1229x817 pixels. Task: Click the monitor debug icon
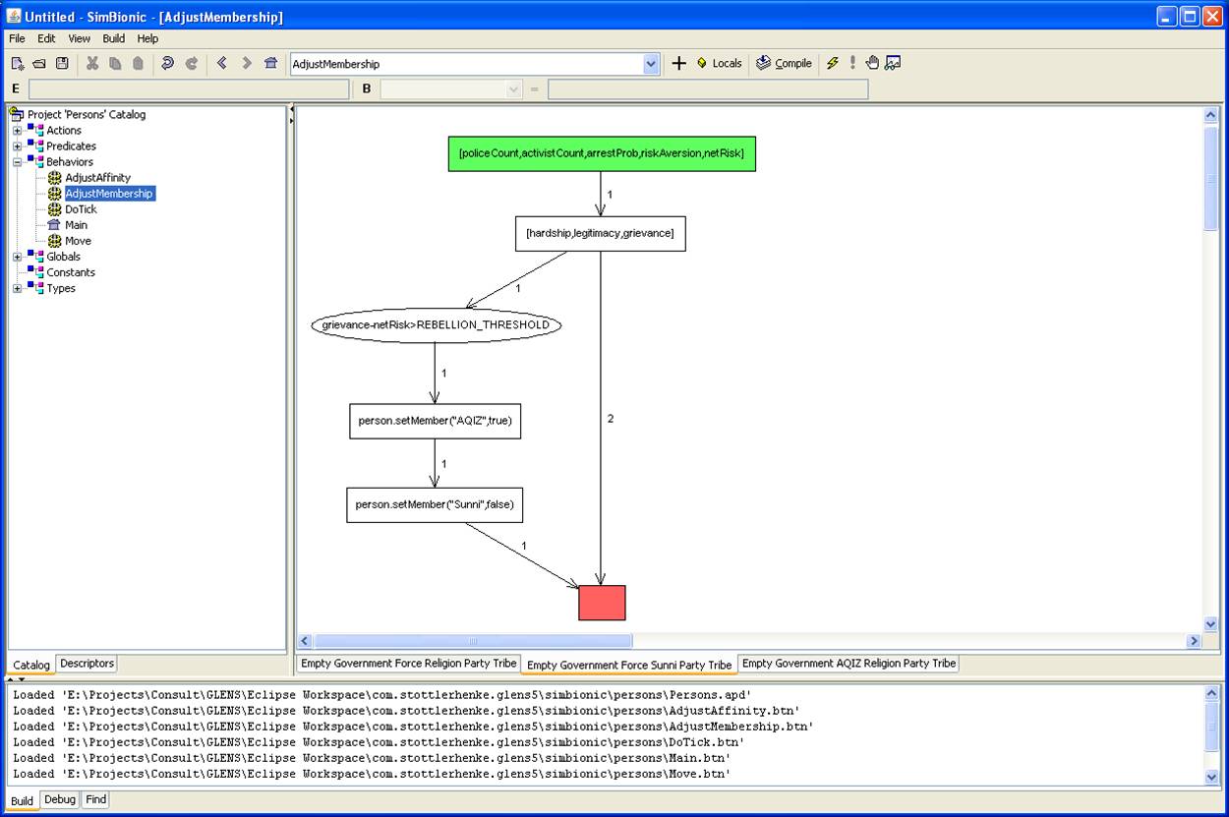tap(893, 63)
